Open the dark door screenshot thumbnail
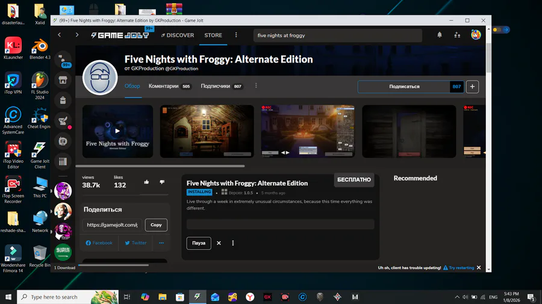This screenshot has height=304, width=542. [x=409, y=132]
